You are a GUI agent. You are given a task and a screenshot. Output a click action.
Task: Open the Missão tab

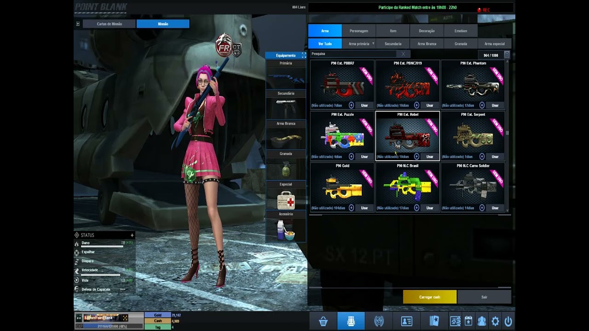point(163,24)
